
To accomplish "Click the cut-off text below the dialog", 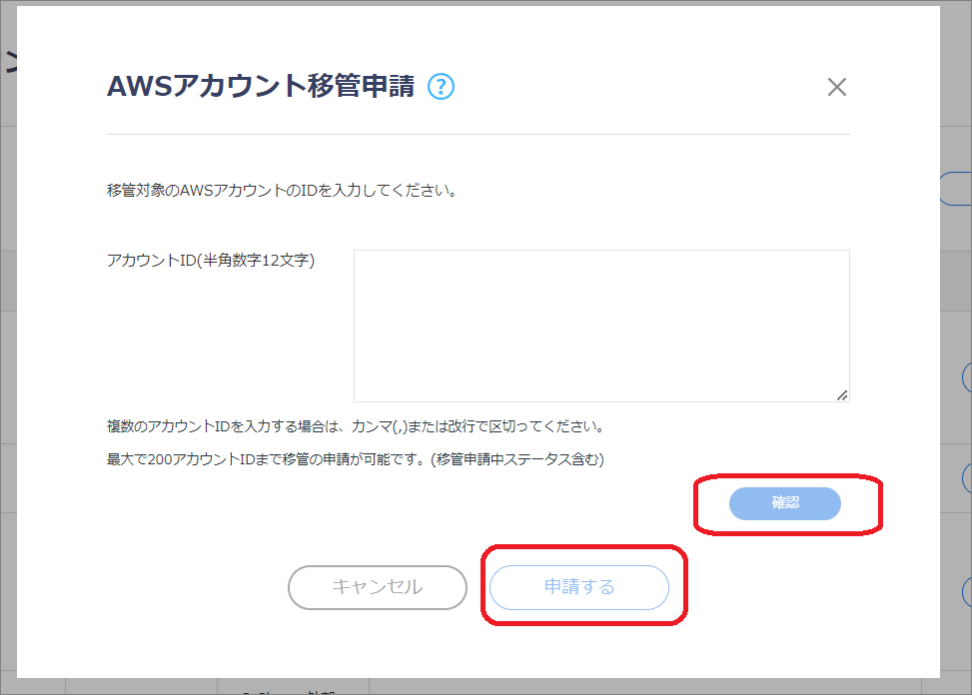I will (x=290, y=689).
